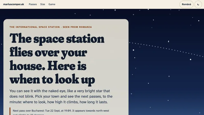Toggle dark mode with the moon icon
The image size is (204, 115).
(198, 4)
